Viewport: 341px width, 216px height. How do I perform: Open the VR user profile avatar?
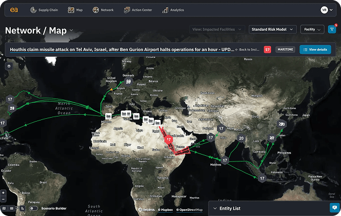pyautogui.click(x=324, y=10)
